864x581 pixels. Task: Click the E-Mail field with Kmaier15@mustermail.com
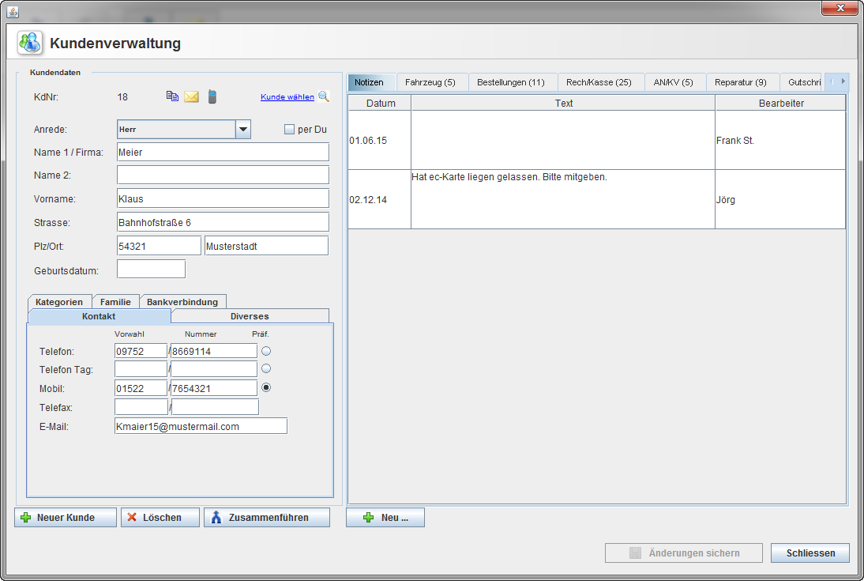[x=201, y=426]
